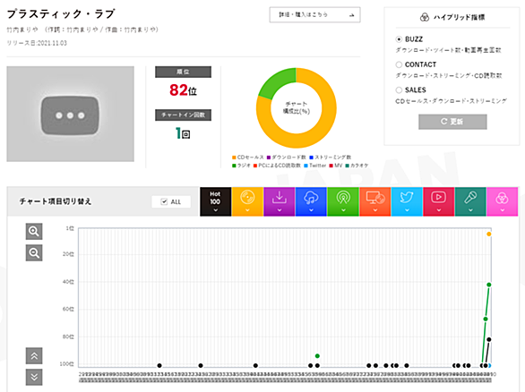The height and width of the screenshot is (392, 525).
Task: Click the double chevron down button
Action: pos(34,378)
